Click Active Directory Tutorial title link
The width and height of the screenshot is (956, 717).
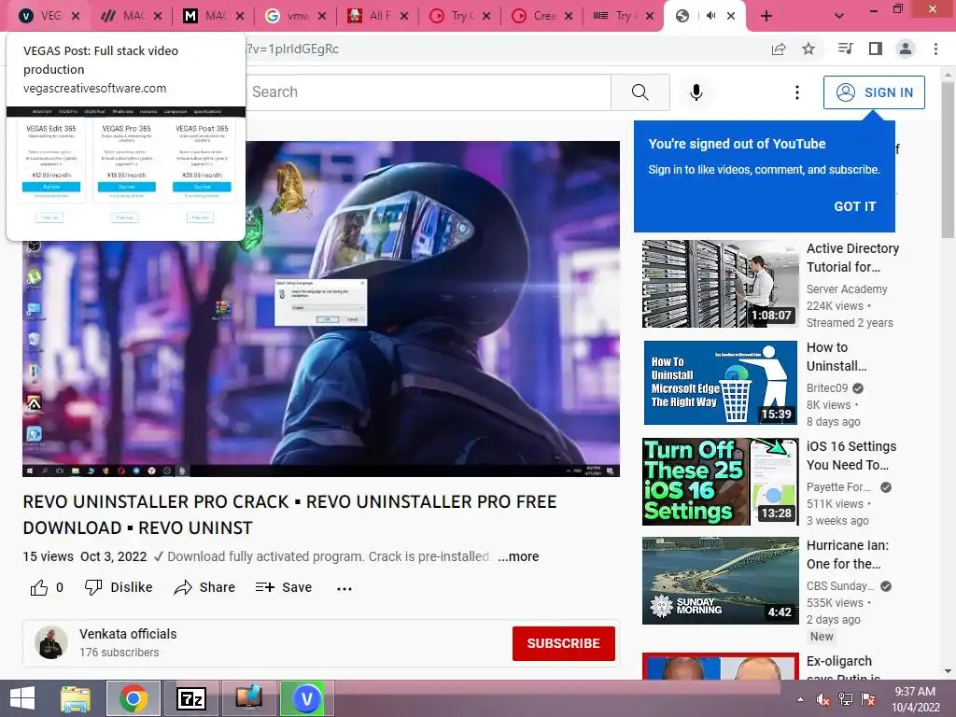coord(852,258)
